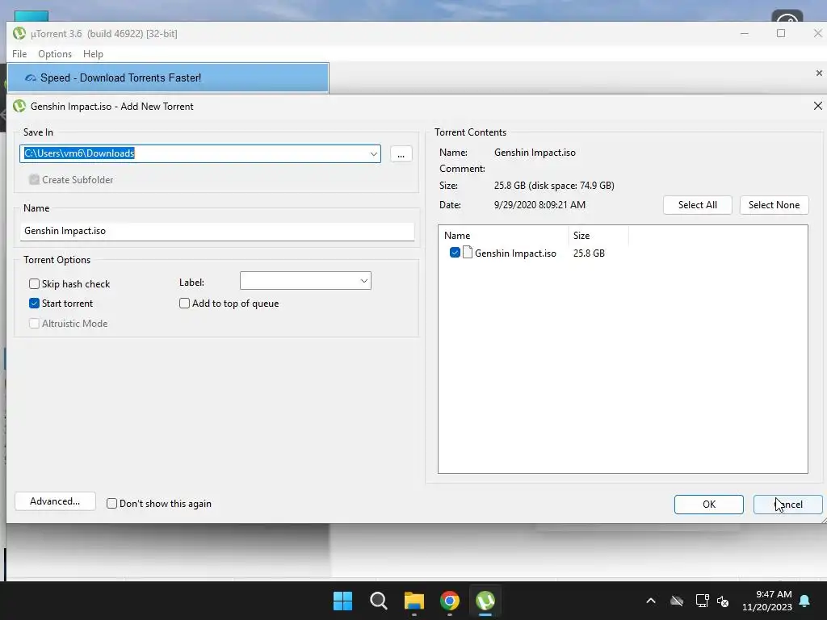Open notifications bell icon

coord(805,601)
